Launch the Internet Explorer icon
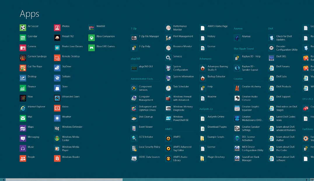 [x=23, y=108]
